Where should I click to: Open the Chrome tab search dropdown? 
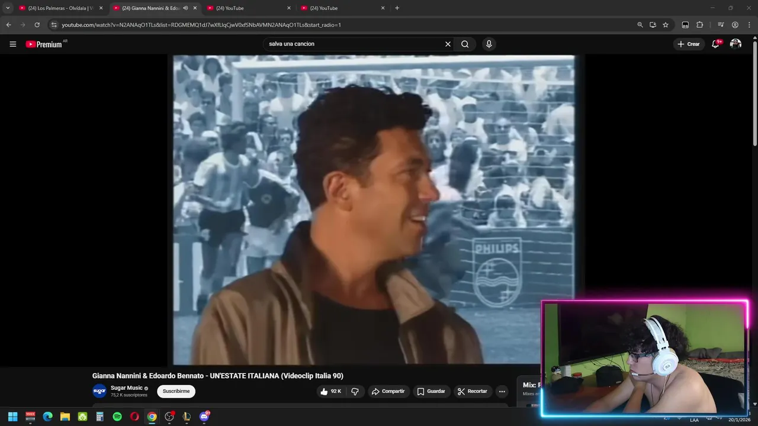coord(8,8)
